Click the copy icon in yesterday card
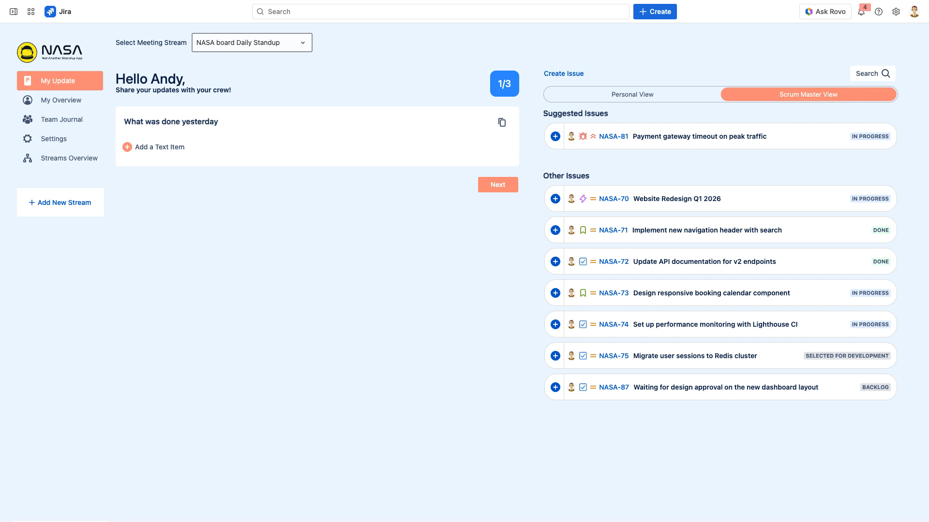 click(502, 122)
